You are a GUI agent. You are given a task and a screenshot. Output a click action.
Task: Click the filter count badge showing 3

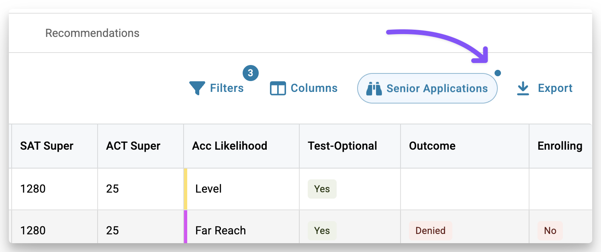[251, 73]
